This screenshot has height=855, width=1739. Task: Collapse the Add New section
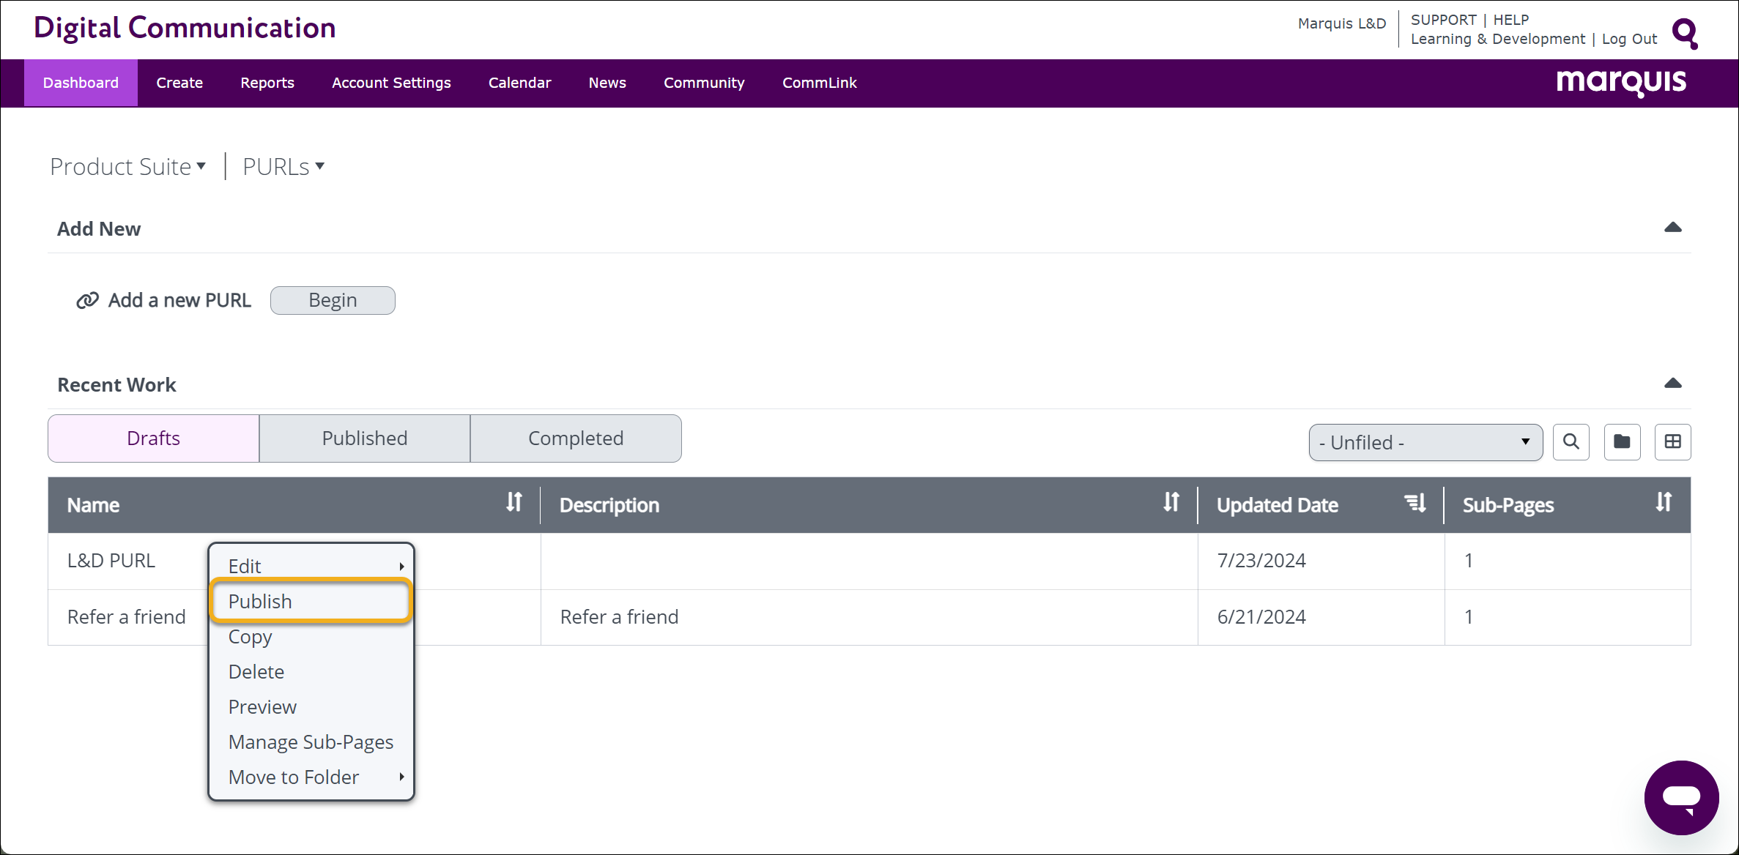coord(1672,228)
